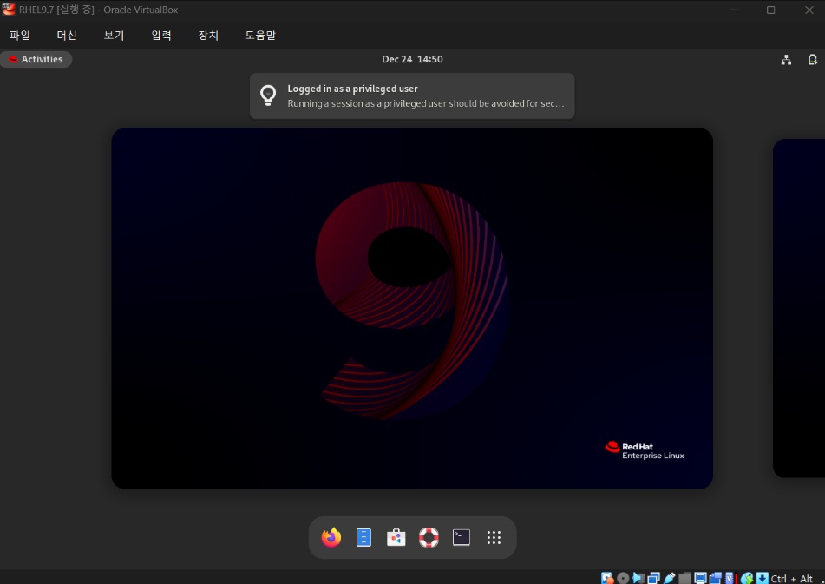
Task: Open the 보기 menu
Action: (x=114, y=36)
